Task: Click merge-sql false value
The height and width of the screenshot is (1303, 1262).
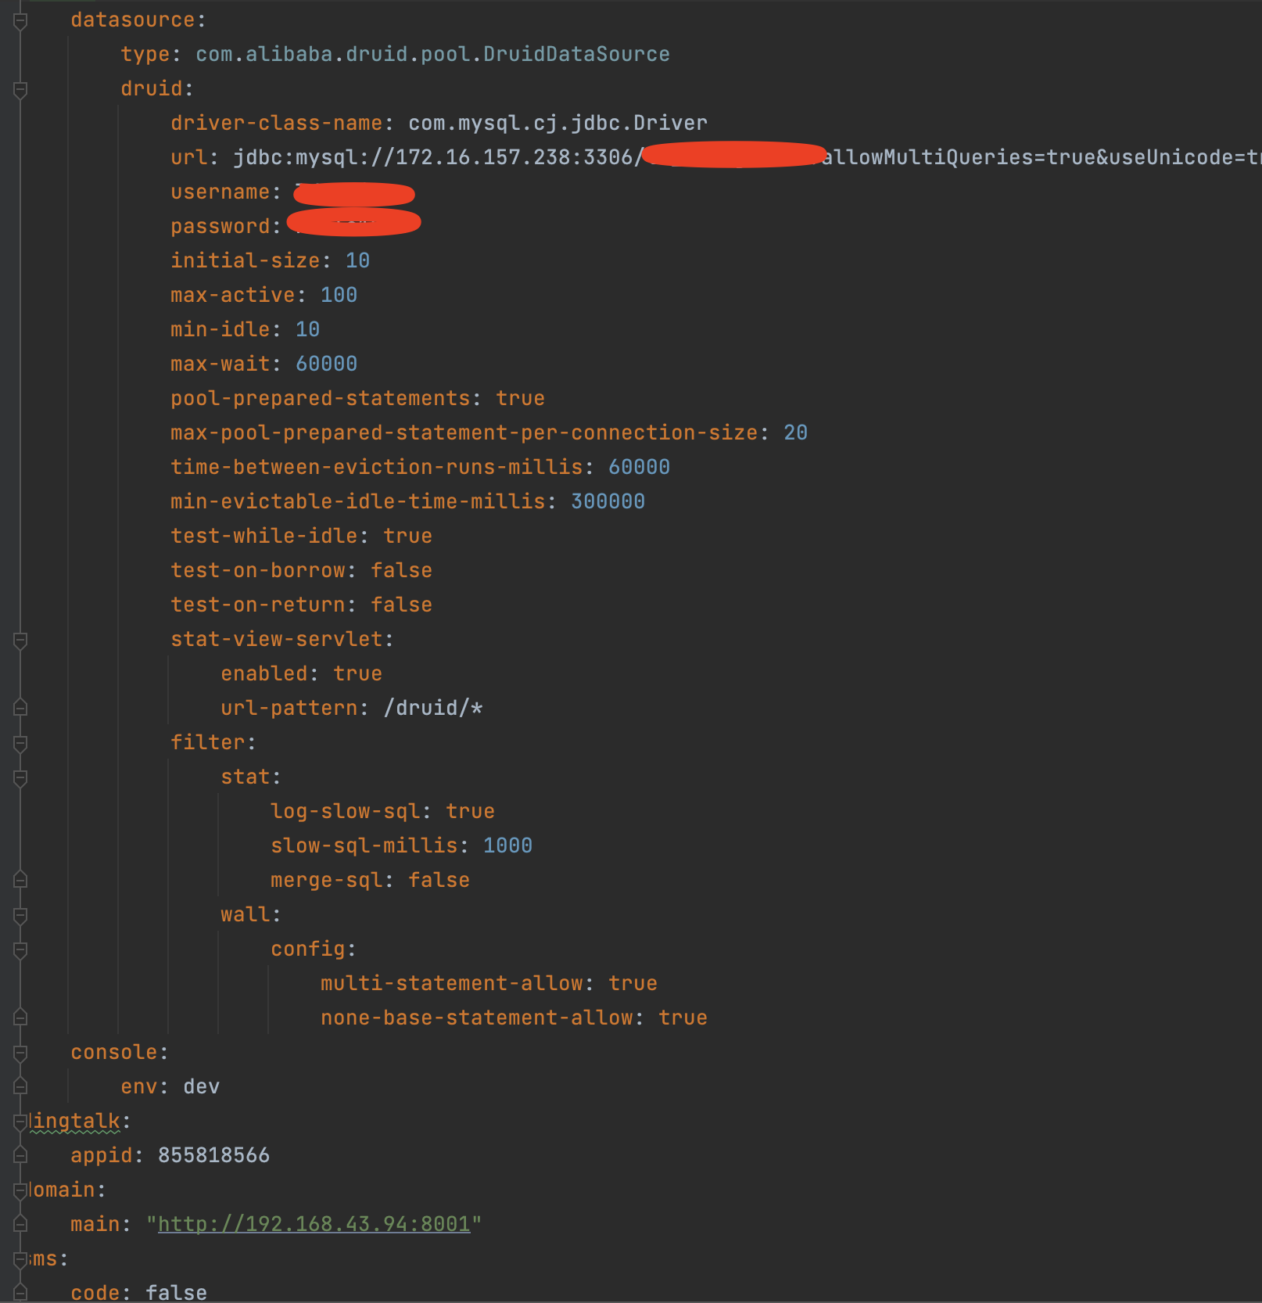Action: point(439,880)
